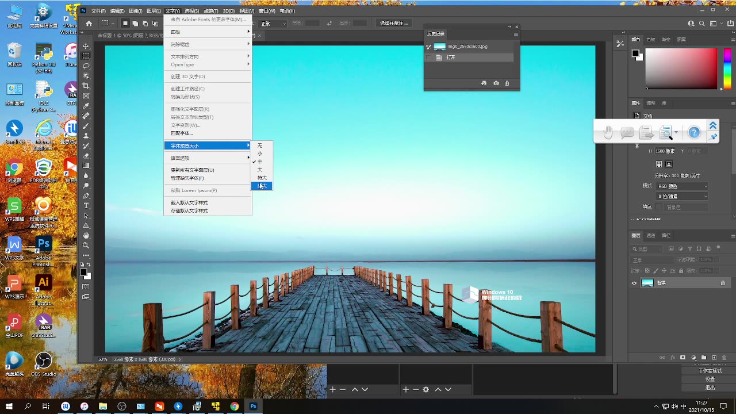
Task: Open the 8位/通道 bit depth dropdown
Action: pyautogui.click(x=682, y=196)
